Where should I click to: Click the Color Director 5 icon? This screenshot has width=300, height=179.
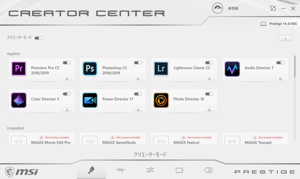[19, 100]
